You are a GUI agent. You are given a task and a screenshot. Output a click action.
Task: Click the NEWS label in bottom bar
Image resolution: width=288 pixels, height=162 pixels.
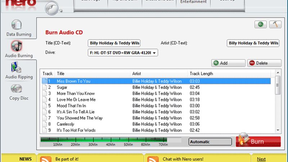pos(26,159)
